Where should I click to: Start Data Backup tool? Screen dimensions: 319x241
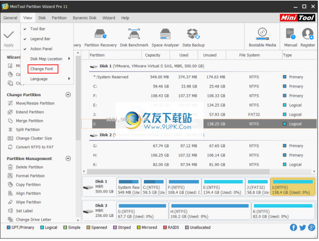click(x=193, y=38)
